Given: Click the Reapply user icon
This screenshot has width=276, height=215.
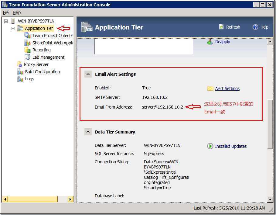Looking at the screenshot, I should [x=210, y=42].
